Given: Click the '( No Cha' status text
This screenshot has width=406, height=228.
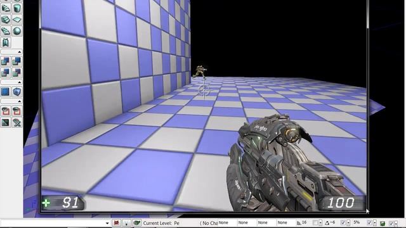Looking at the screenshot, I should tap(209, 223).
